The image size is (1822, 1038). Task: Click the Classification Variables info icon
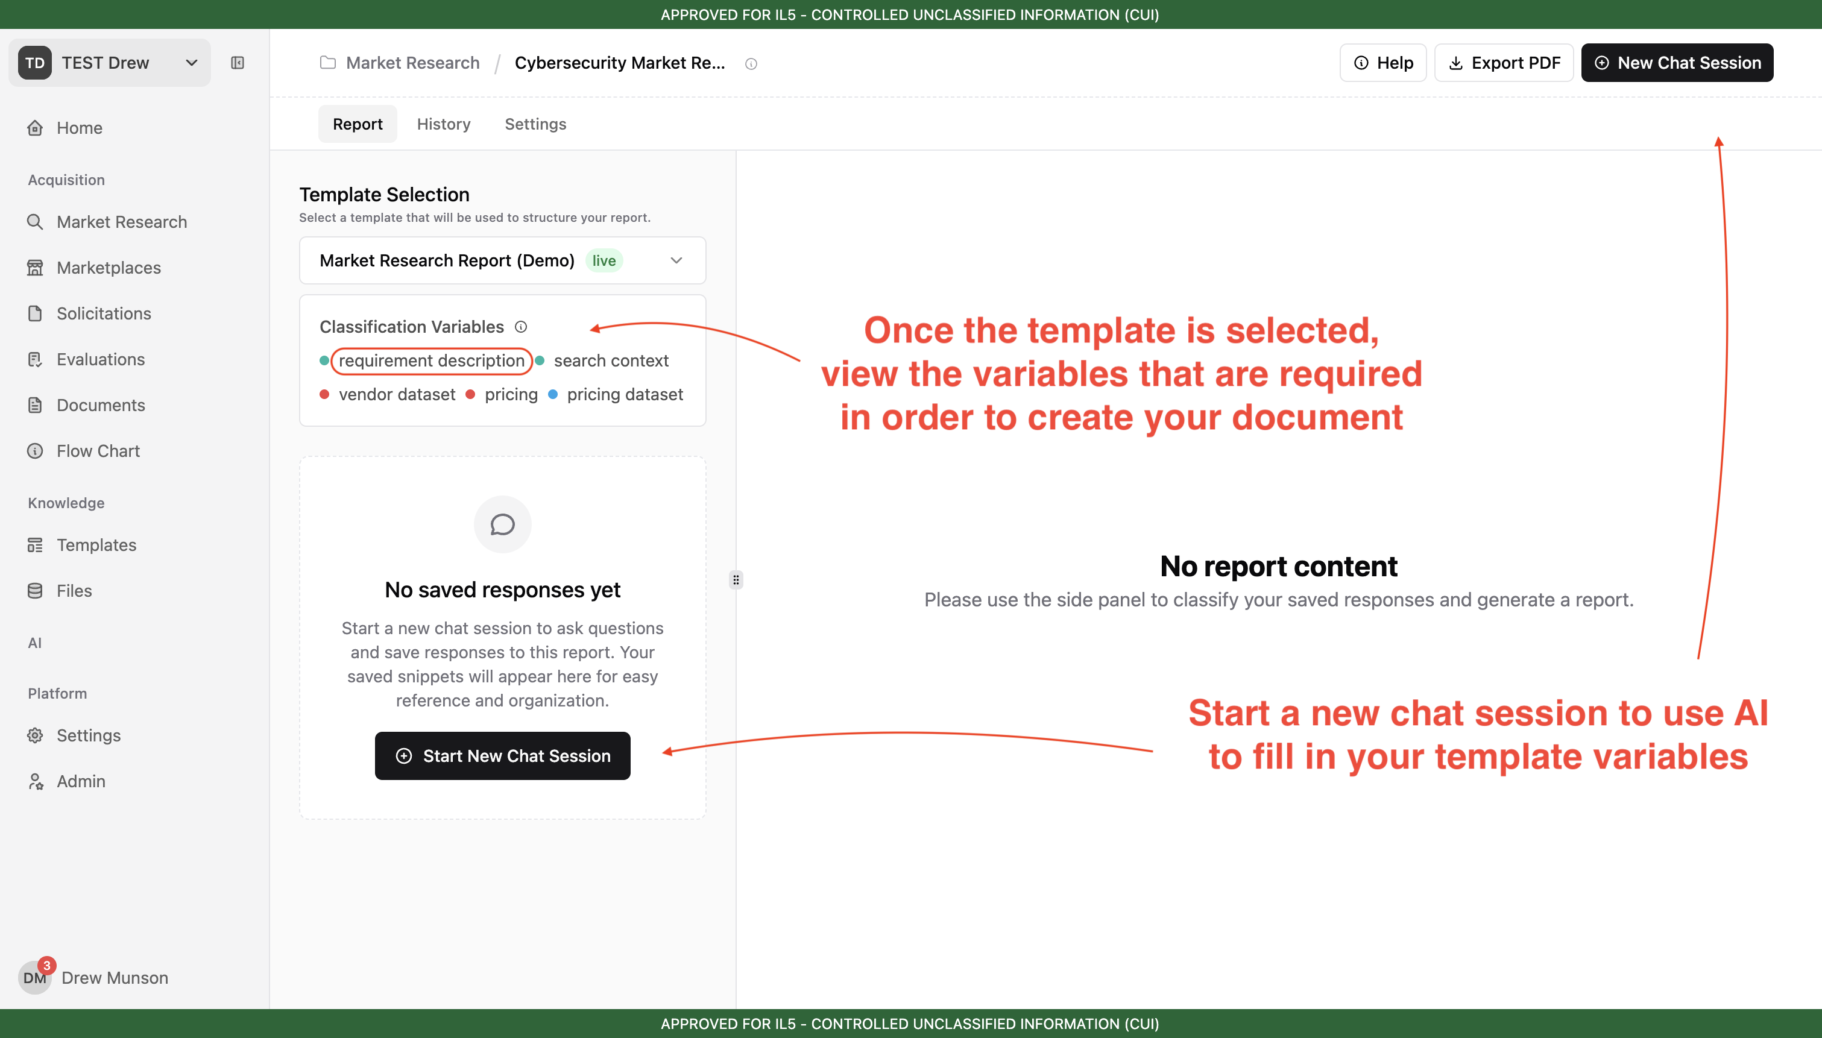coord(521,327)
